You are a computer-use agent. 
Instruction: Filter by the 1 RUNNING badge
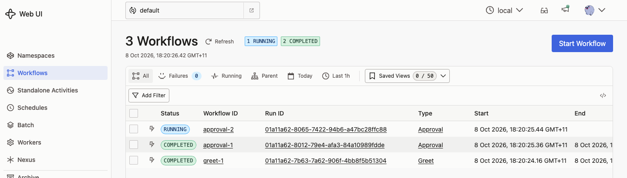tap(261, 41)
